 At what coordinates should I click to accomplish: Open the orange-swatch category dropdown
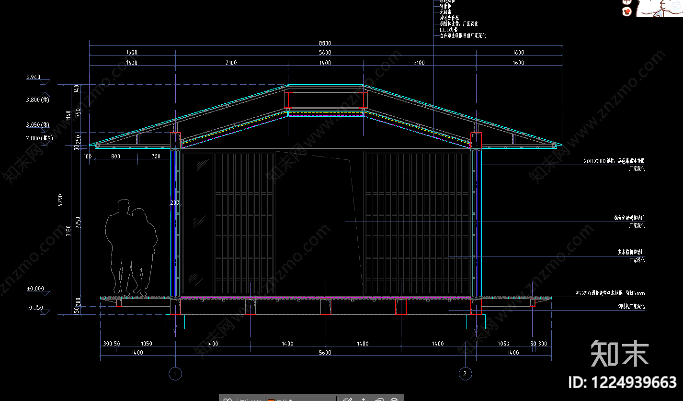302,398
